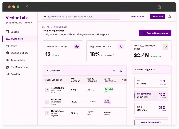Click the Create New button
This screenshot has width=179, height=129.
[x=157, y=17]
